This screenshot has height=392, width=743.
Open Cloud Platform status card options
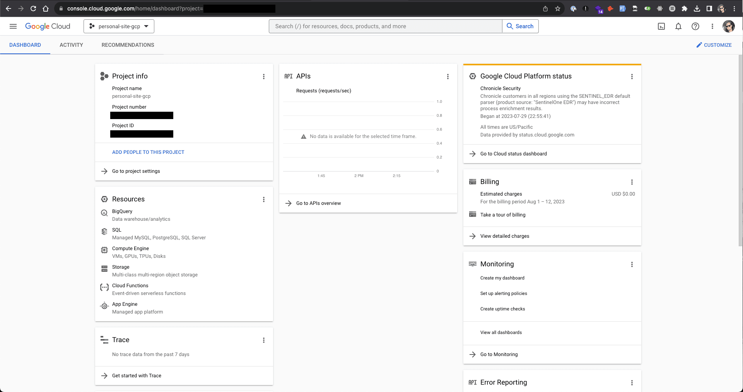pos(632,77)
